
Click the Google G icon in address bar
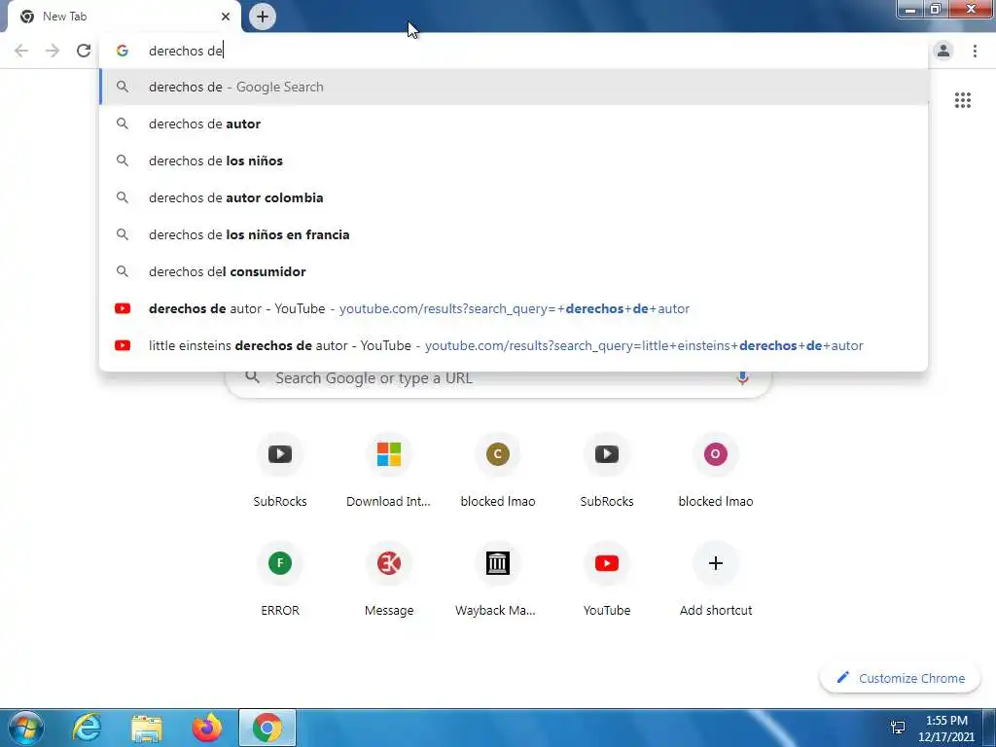[122, 51]
